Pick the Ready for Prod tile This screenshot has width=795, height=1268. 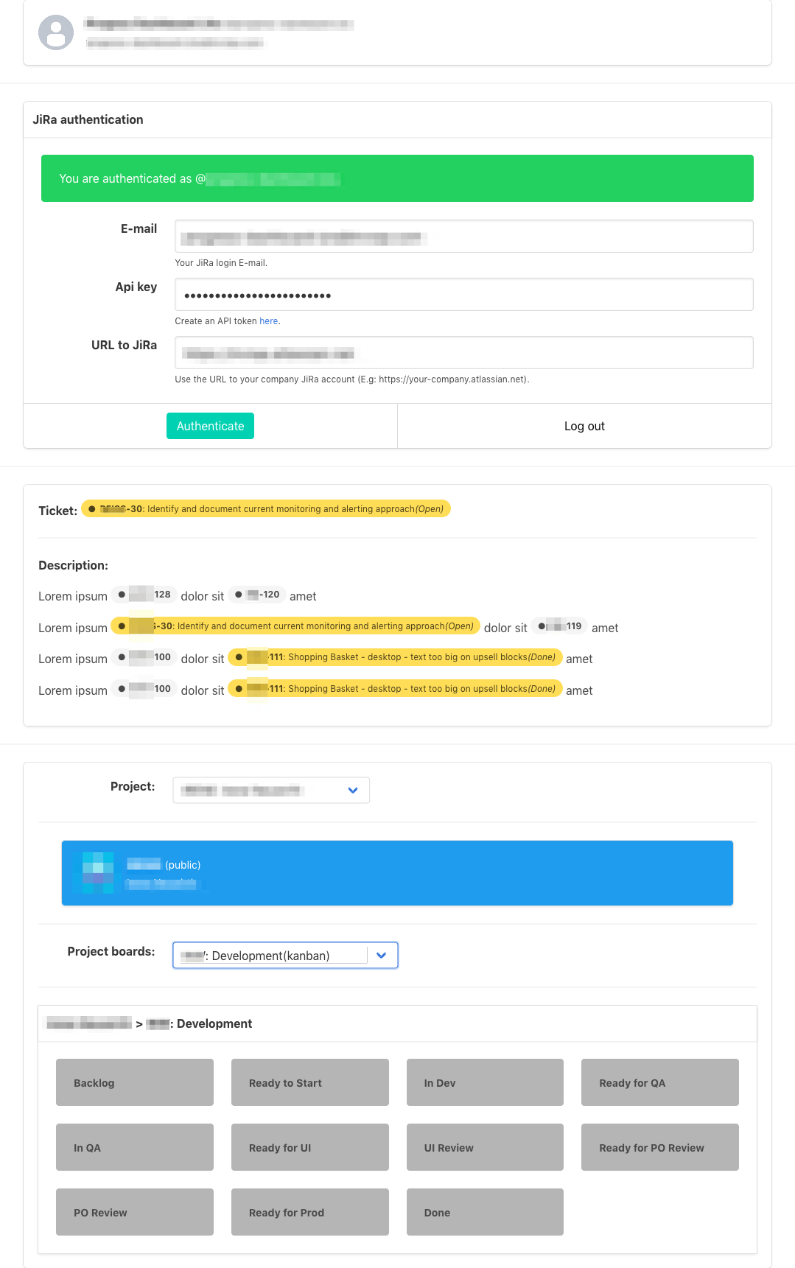pyautogui.click(x=309, y=1212)
